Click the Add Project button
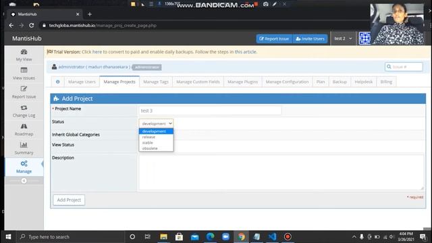Image resolution: width=432 pixels, height=243 pixels. click(x=69, y=200)
